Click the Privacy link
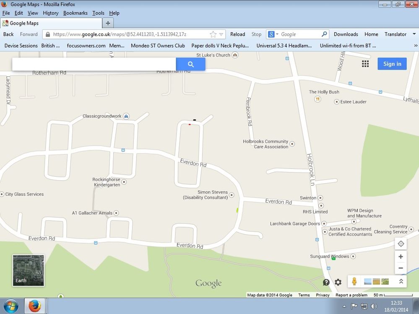The width and height of the screenshot is (419, 314). click(x=323, y=295)
